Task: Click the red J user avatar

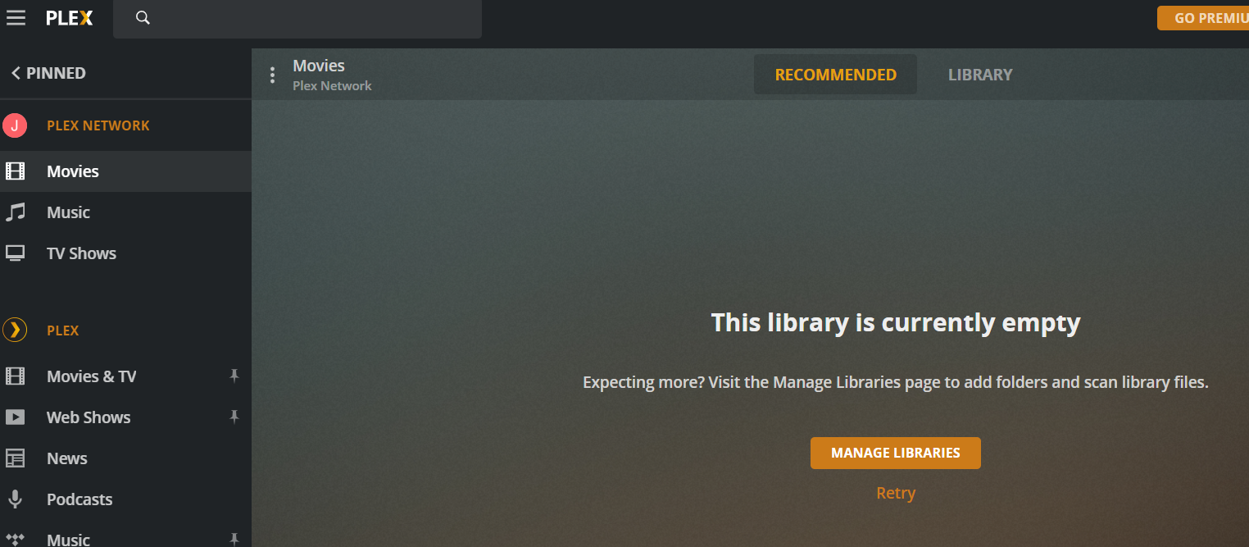Action: [15, 125]
